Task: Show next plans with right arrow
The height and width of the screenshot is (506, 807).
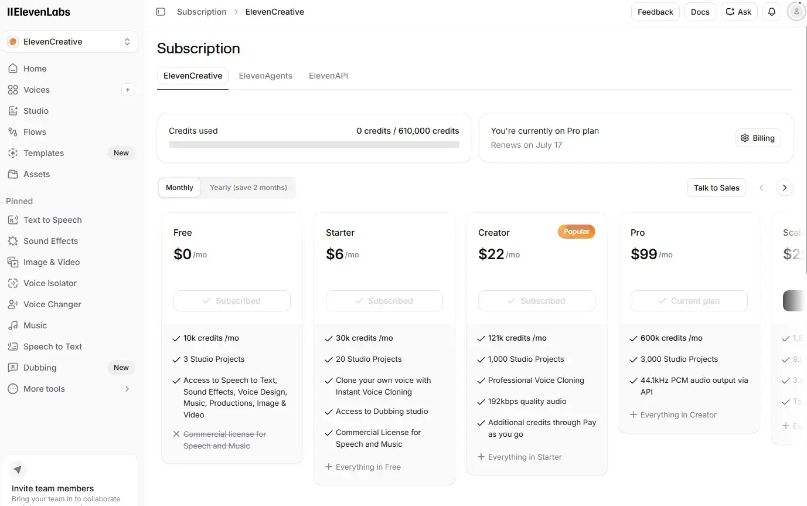Action: (x=785, y=188)
